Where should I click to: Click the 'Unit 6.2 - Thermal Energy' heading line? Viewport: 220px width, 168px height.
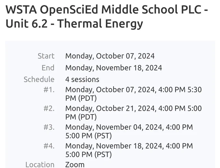[74, 23]
